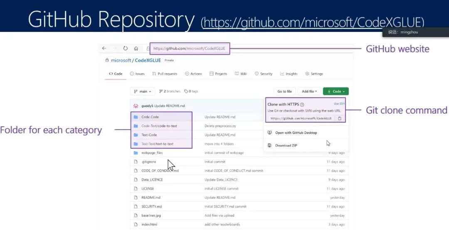Click the Data_LICENCE file icon

pyautogui.click(x=136, y=180)
